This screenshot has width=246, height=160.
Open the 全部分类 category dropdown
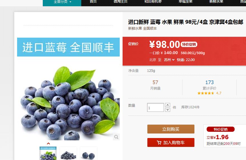click(x=62, y=2)
